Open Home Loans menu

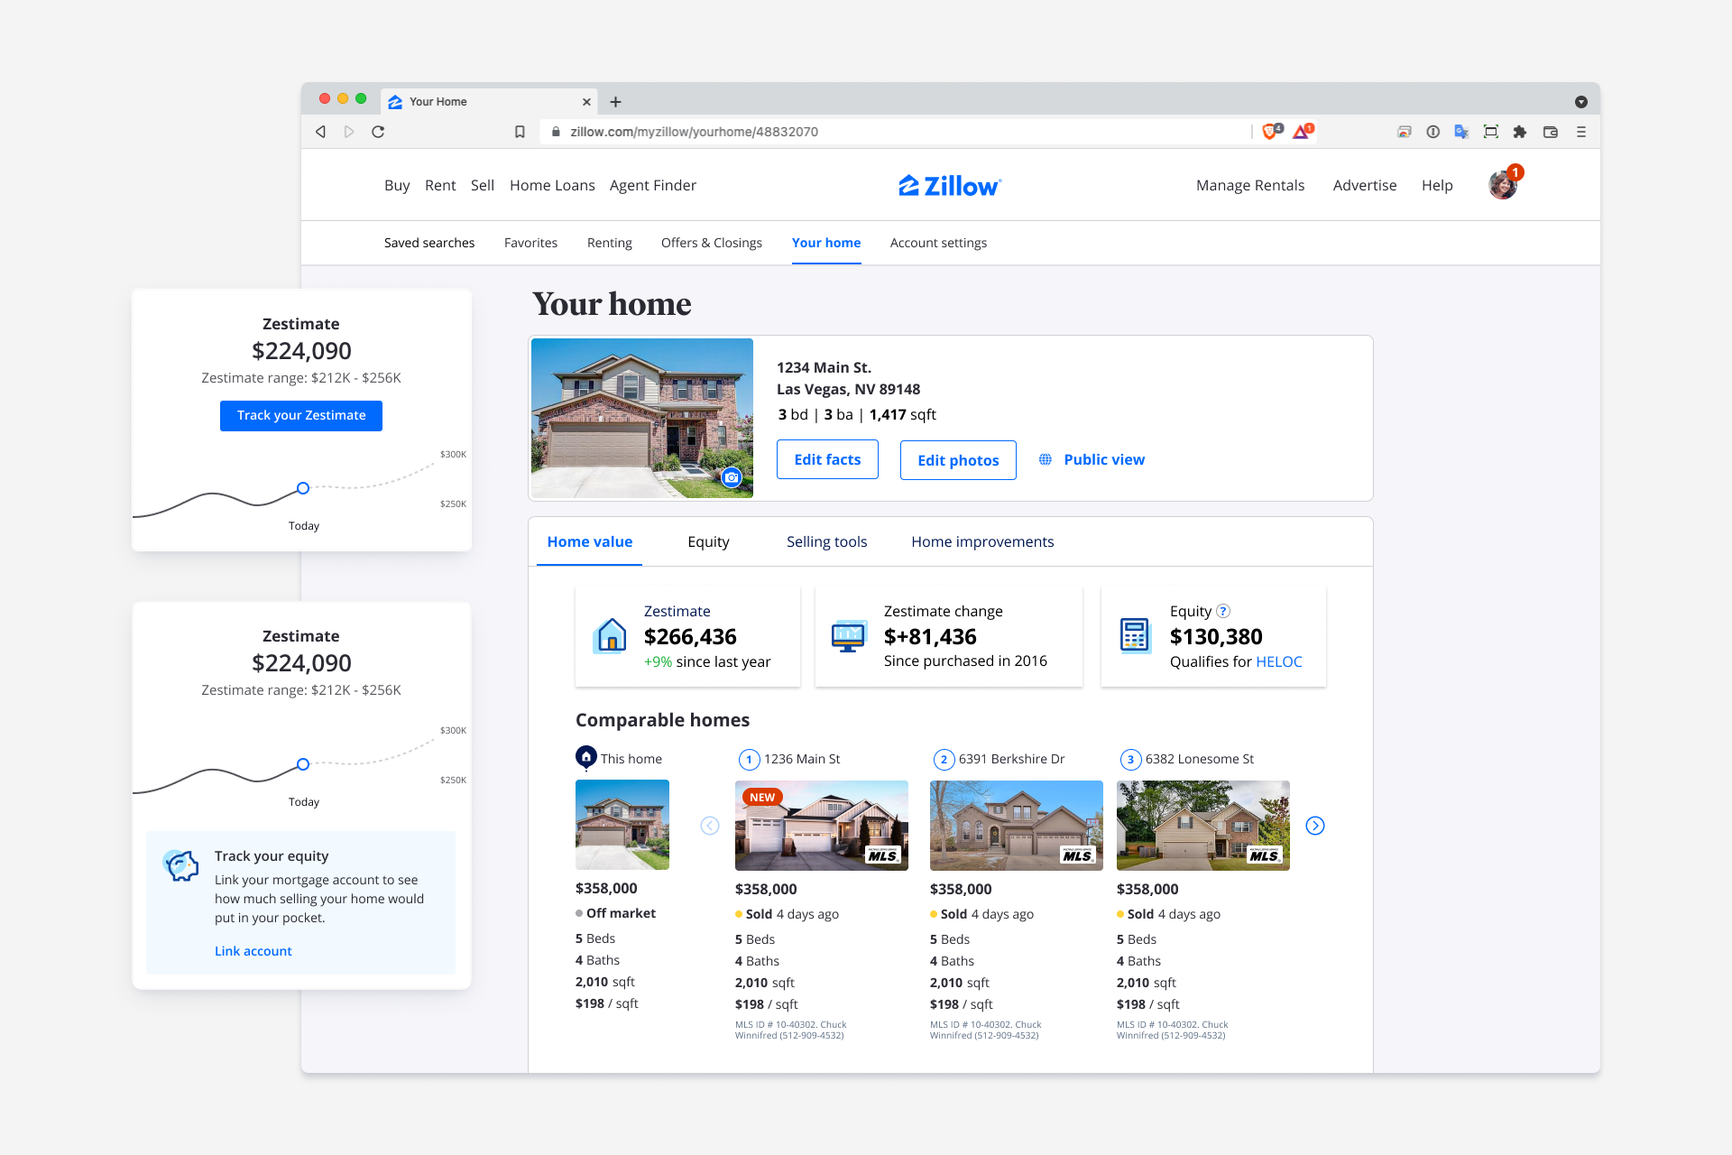552,185
